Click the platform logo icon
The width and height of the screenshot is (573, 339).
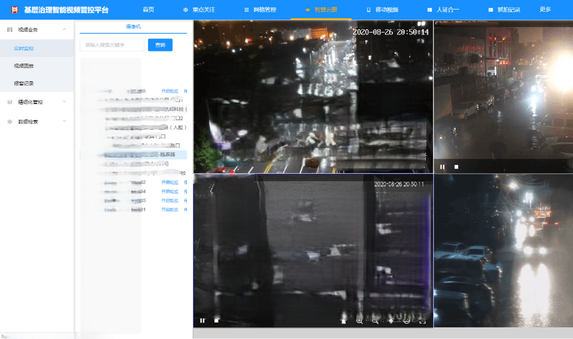[15, 10]
